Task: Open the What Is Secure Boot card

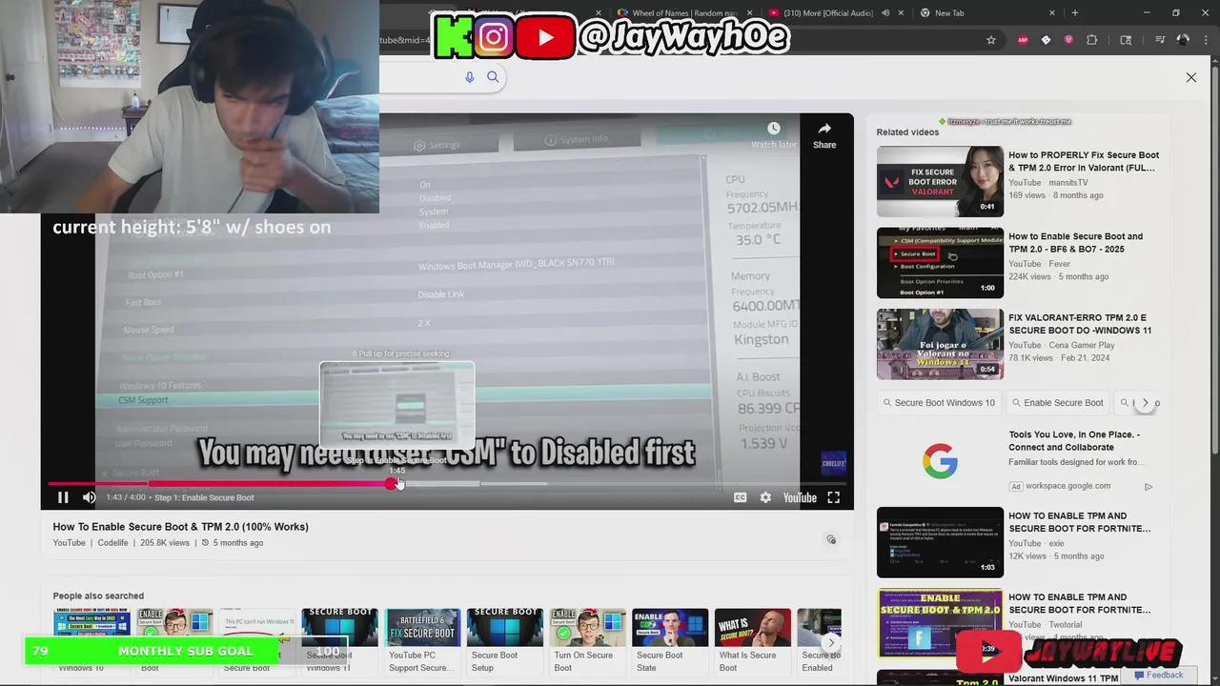Action: [753, 641]
